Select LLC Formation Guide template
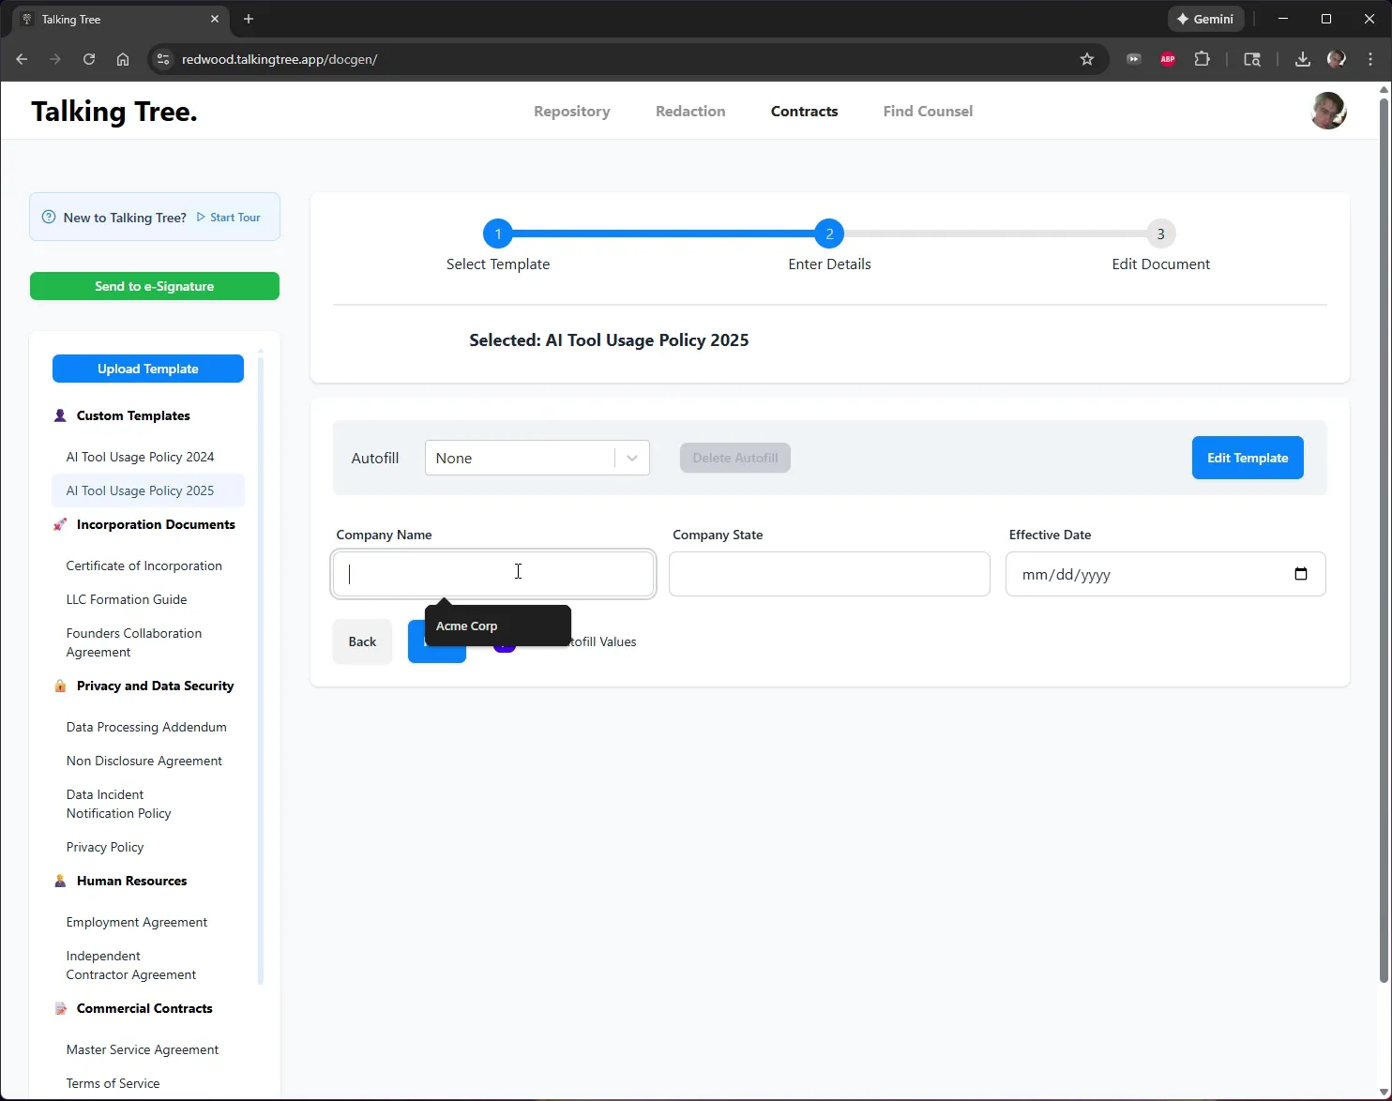 tap(127, 599)
